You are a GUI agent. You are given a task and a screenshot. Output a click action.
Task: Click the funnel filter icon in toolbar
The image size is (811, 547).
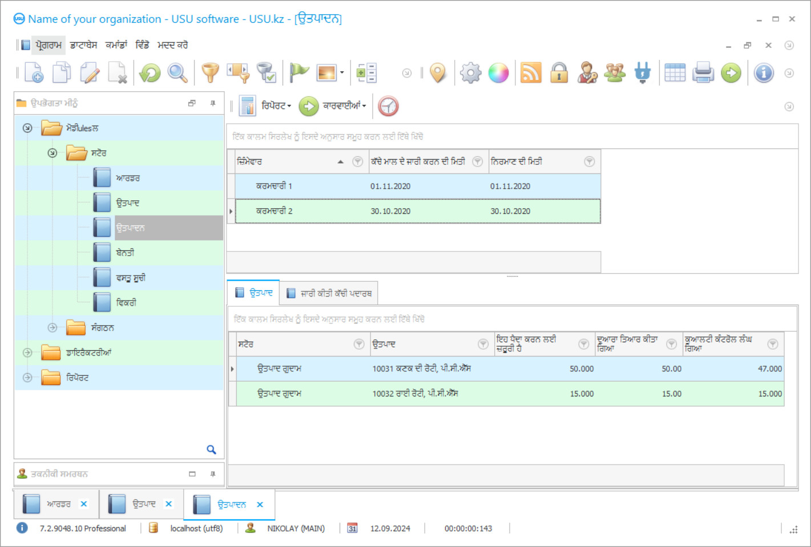(x=210, y=73)
